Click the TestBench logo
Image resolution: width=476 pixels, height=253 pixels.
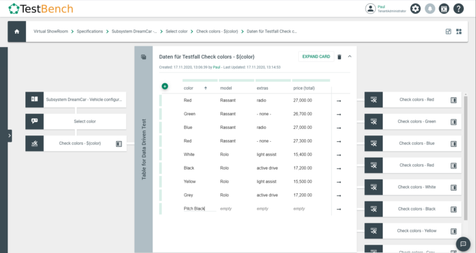point(41,8)
